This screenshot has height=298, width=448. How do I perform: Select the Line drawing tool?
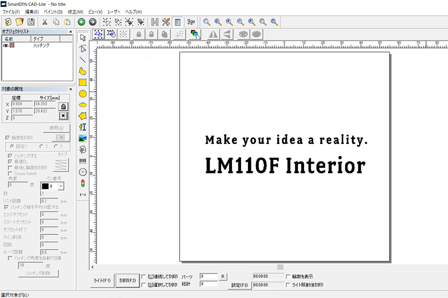click(83, 60)
